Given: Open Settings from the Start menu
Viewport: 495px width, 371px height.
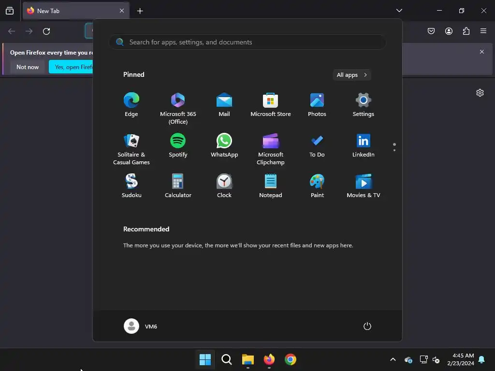Looking at the screenshot, I should click(364, 105).
